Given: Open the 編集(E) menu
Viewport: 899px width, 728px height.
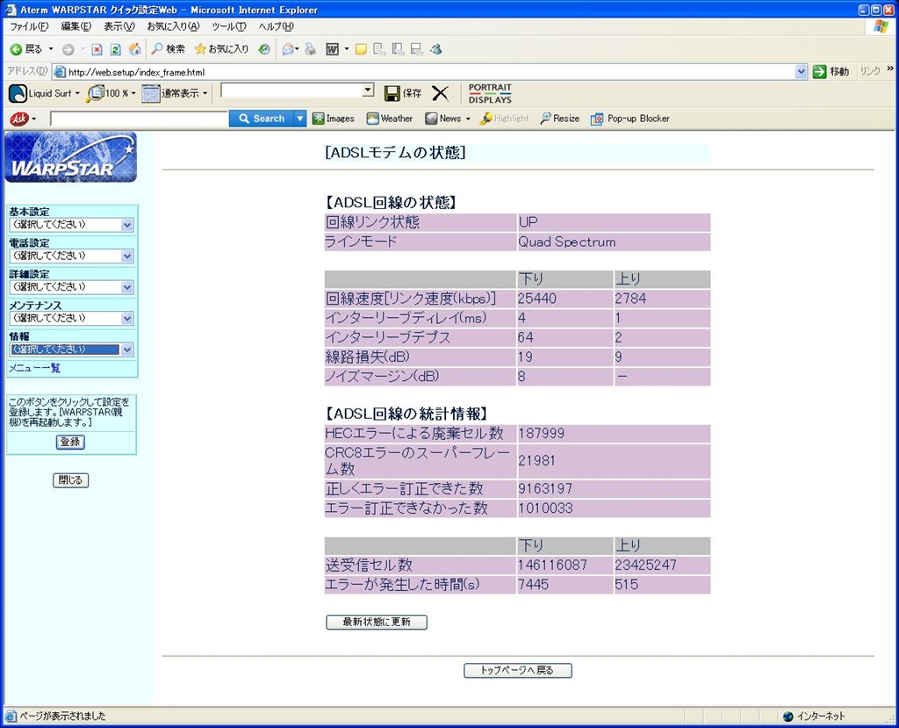Looking at the screenshot, I should [x=76, y=26].
